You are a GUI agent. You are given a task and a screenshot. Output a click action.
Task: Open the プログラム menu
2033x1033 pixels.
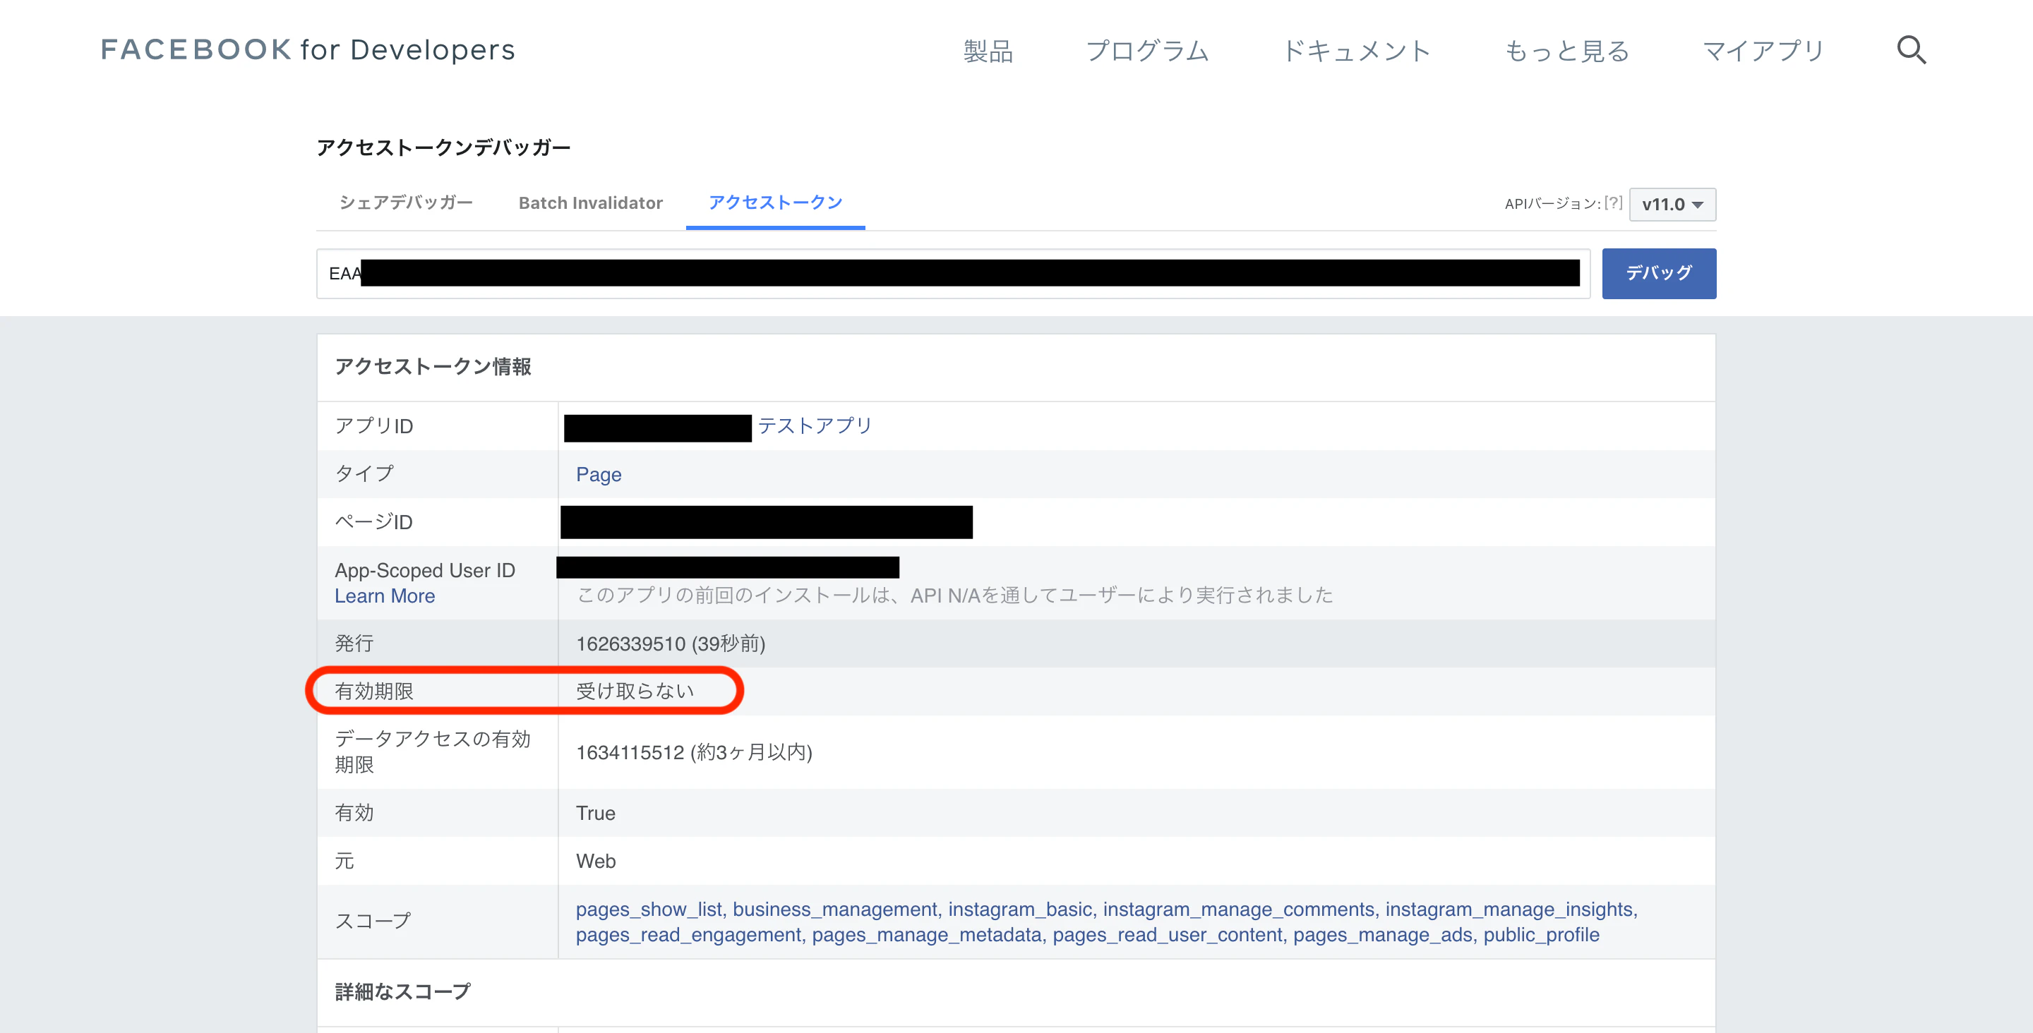[x=1148, y=52]
